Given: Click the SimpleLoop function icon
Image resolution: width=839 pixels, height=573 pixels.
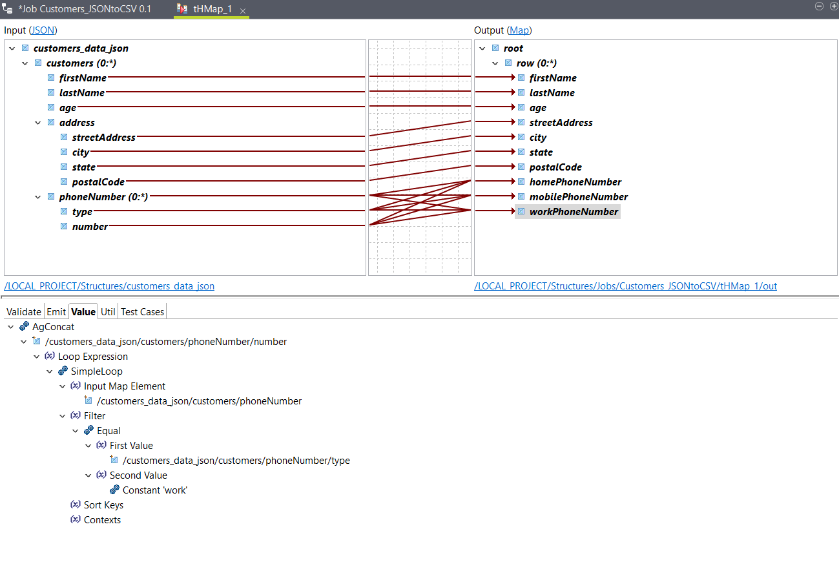Looking at the screenshot, I should 63,371.
